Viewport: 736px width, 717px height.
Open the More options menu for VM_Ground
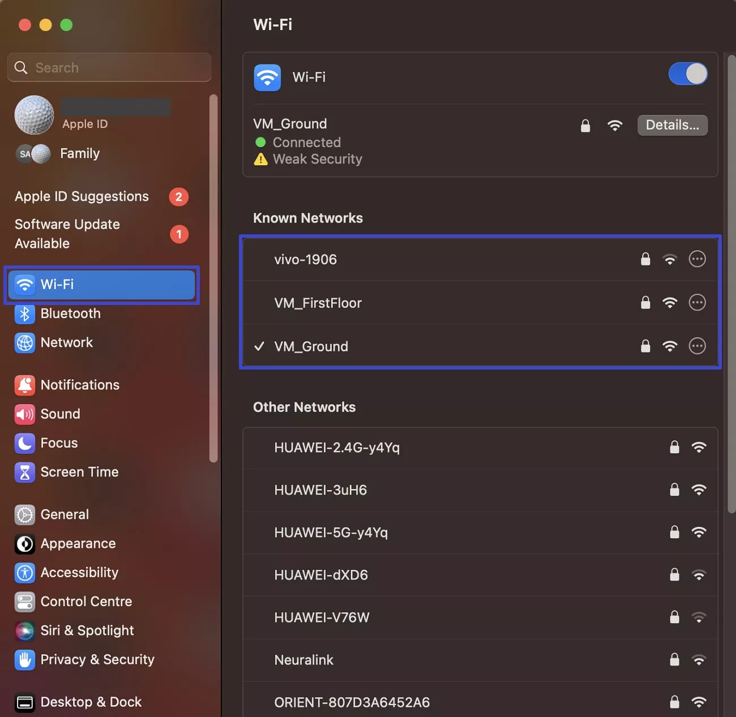pos(697,346)
